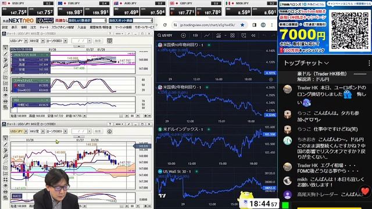372x209 pixels.
Task: Click the eye icon in lower chart toolbar
Action: tap(5, 186)
